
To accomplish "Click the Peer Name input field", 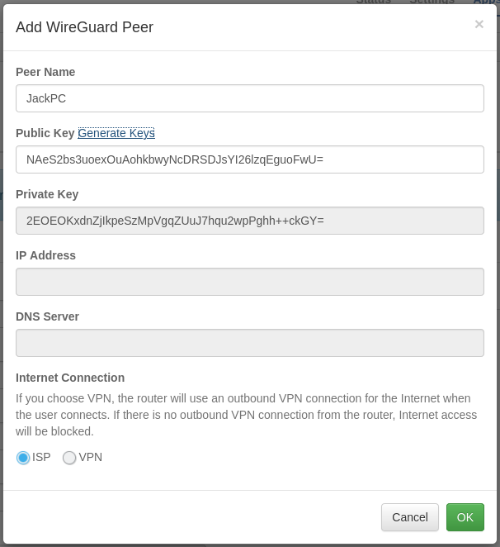I will pyautogui.click(x=249, y=98).
